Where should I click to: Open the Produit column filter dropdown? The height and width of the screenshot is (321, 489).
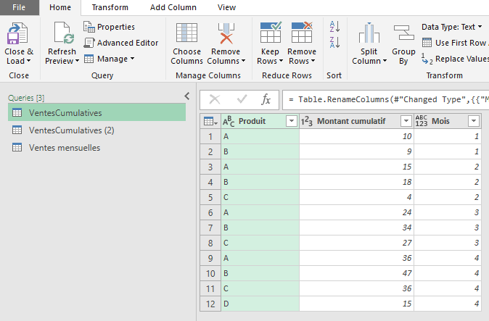(292, 121)
